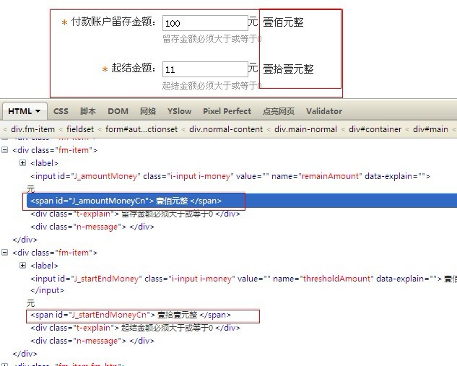Expand the label node under first fm-item
457x366 pixels.
(x=23, y=163)
